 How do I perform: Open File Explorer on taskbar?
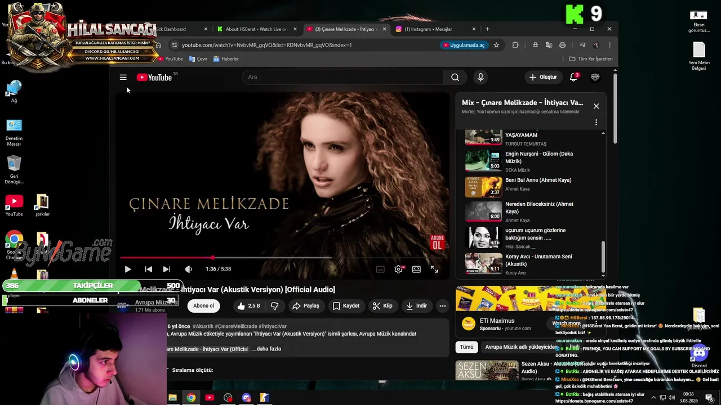pyautogui.click(x=173, y=398)
